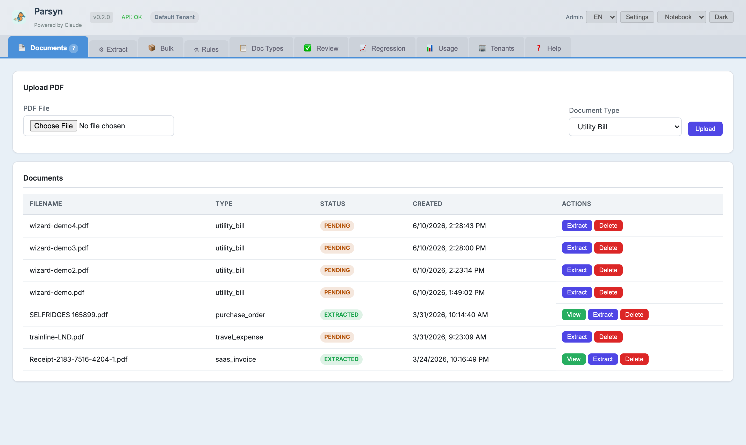Click the Upload button
The image size is (746, 445).
pyautogui.click(x=705, y=129)
